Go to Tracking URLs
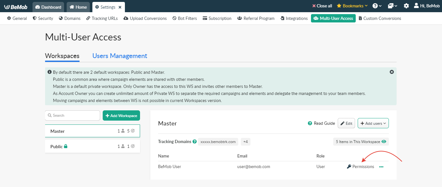442x187 pixels. (102, 18)
